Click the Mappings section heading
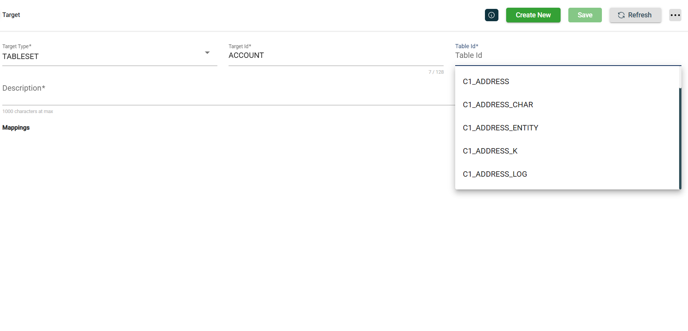 tap(16, 128)
